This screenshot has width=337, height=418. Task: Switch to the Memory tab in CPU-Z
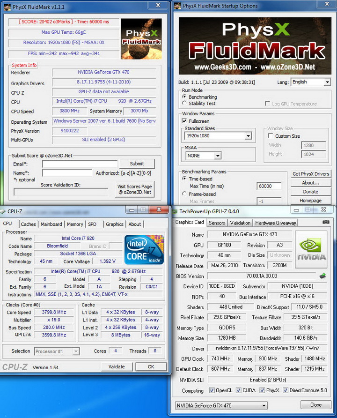click(75, 224)
